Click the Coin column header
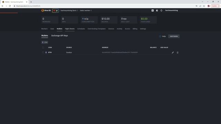This screenshot has width=221, height=124. 50,48
